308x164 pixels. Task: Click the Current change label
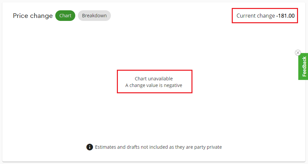tap(256, 16)
